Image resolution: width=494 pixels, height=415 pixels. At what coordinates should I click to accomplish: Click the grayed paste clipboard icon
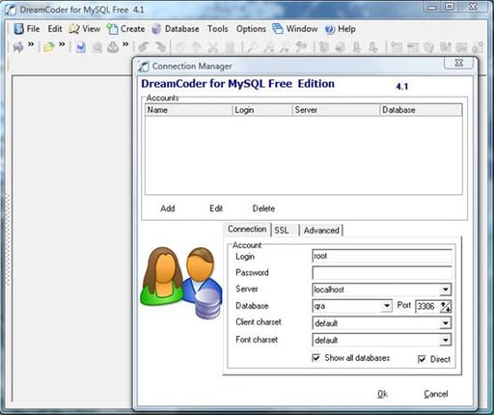pos(230,47)
